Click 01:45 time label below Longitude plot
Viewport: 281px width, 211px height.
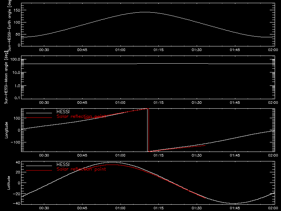[235, 155]
